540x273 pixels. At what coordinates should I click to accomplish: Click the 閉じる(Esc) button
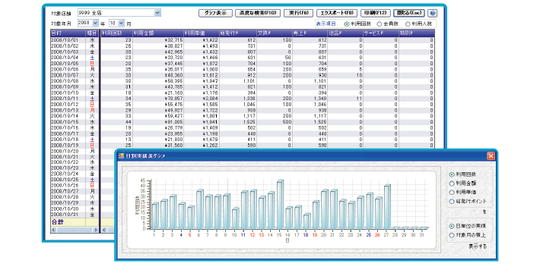point(409,13)
